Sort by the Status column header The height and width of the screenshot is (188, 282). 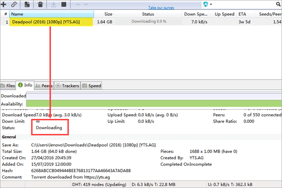tap(148, 14)
